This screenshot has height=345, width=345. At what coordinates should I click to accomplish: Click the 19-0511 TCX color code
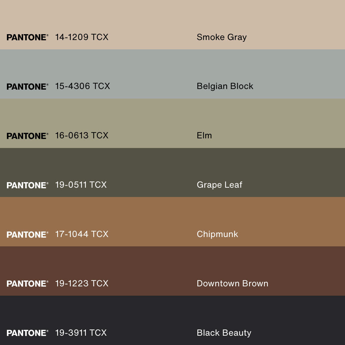pyautogui.click(x=81, y=185)
